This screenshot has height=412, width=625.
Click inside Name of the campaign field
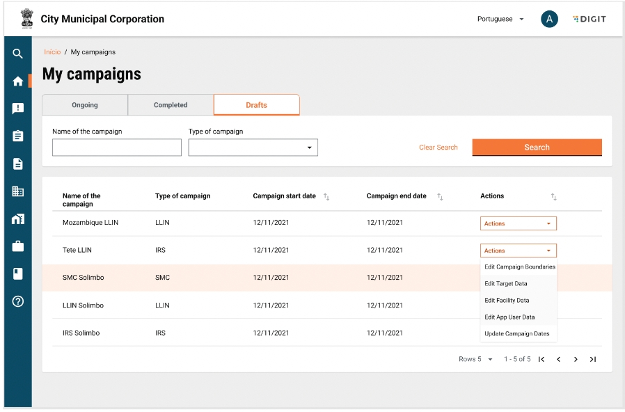click(117, 148)
